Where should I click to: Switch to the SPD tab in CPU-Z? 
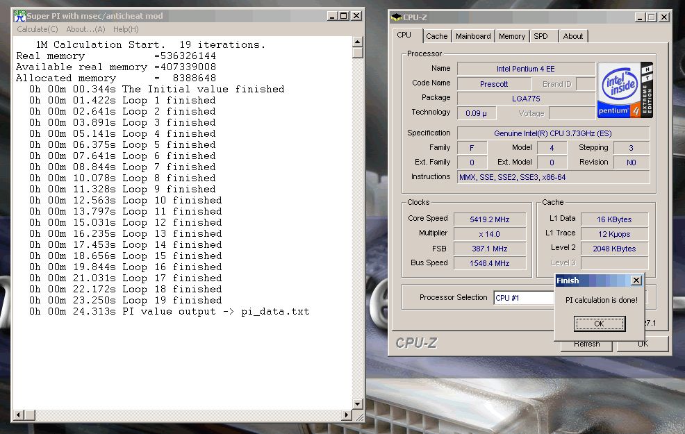click(x=540, y=36)
